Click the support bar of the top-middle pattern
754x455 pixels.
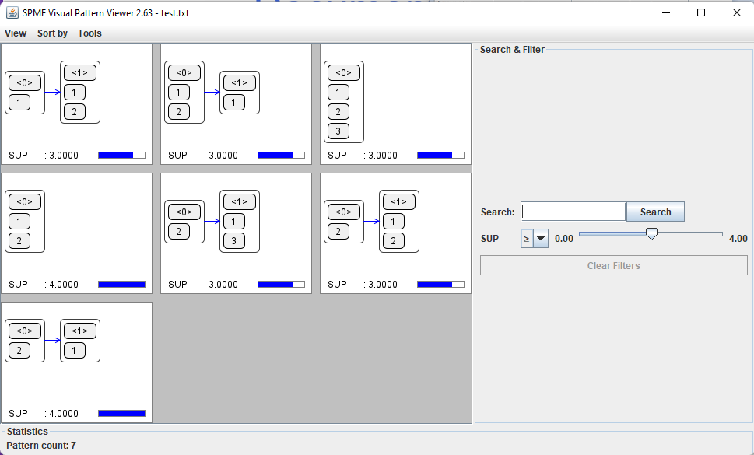pyautogui.click(x=281, y=156)
